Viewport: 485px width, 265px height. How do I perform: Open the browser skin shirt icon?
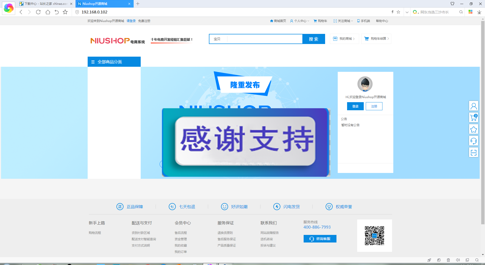(452, 4)
